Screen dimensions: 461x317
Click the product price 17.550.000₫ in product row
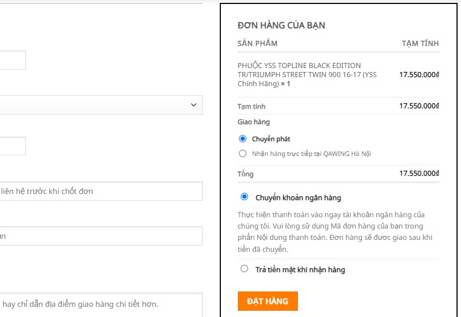(419, 74)
